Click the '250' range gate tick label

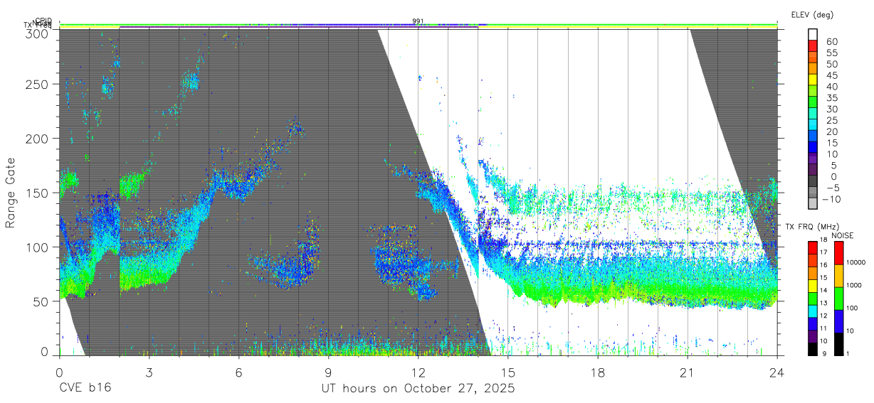point(37,84)
